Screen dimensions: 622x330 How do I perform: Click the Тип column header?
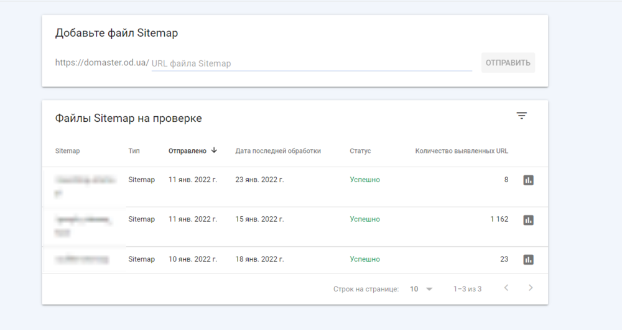[134, 151]
